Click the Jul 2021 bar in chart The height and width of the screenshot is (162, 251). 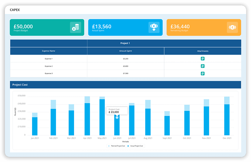(x=132, y=119)
